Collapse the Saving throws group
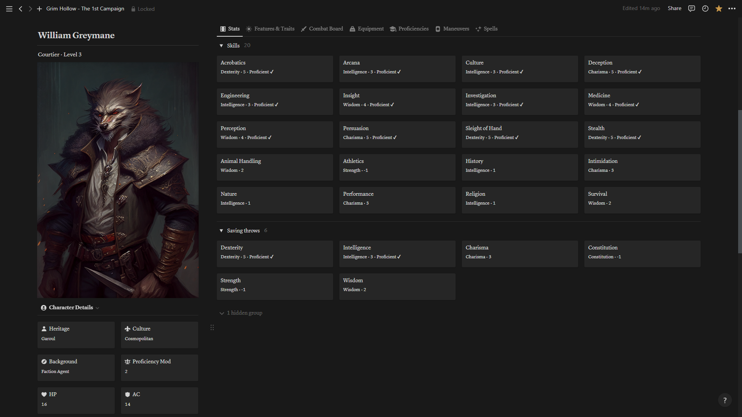The image size is (742, 417). (221, 231)
